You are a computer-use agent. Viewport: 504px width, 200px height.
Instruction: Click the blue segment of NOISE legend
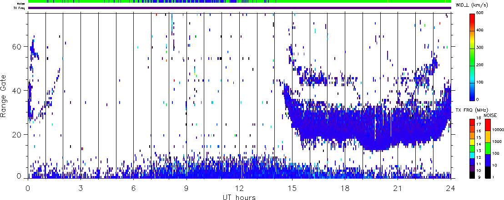487,160
